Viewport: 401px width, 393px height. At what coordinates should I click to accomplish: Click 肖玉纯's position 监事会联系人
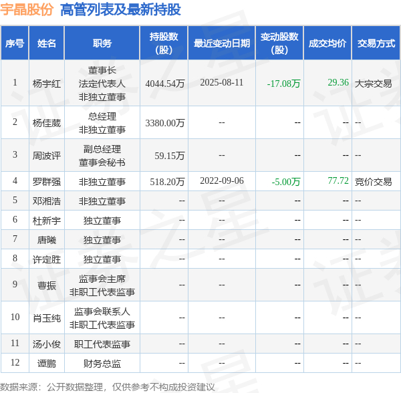[x=102, y=311]
